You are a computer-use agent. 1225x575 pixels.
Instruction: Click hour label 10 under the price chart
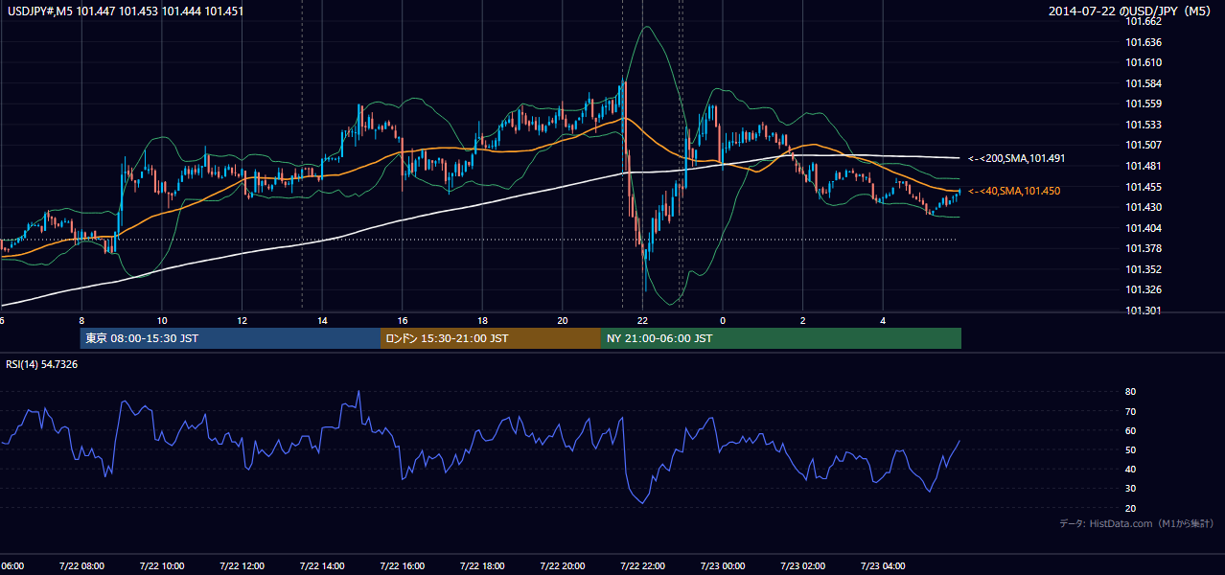(162, 321)
